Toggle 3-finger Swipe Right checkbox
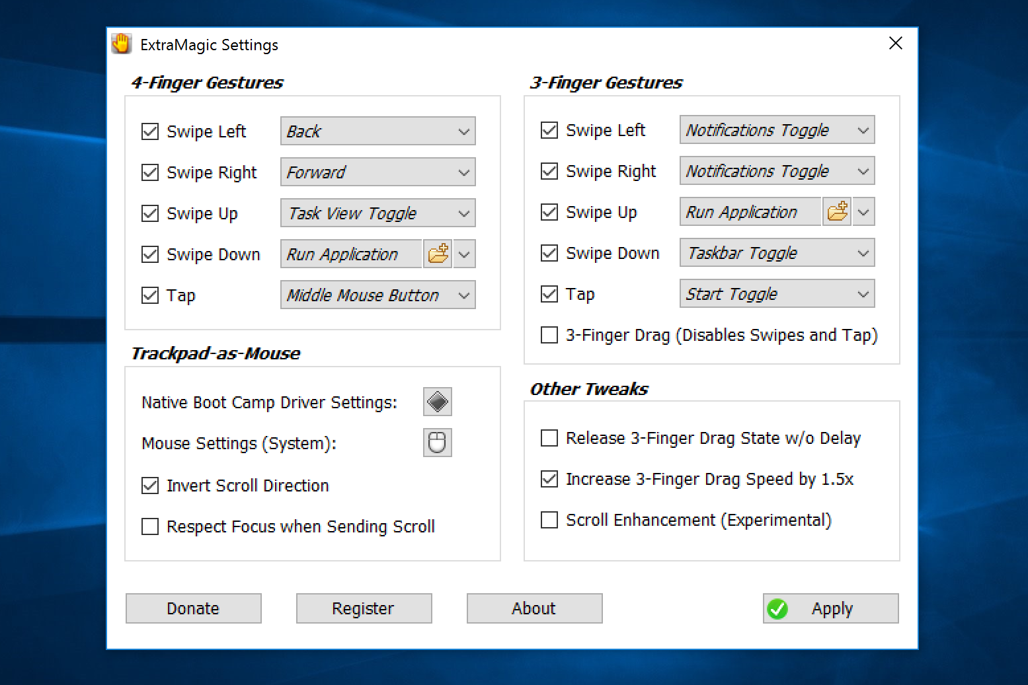The width and height of the screenshot is (1028, 685). coord(549,171)
